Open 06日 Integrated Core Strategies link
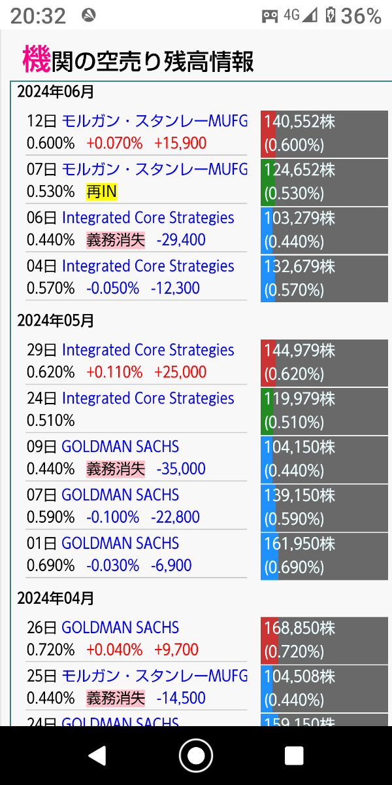 (x=148, y=218)
